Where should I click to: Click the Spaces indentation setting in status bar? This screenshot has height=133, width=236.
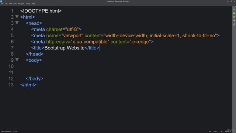coord(228,132)
